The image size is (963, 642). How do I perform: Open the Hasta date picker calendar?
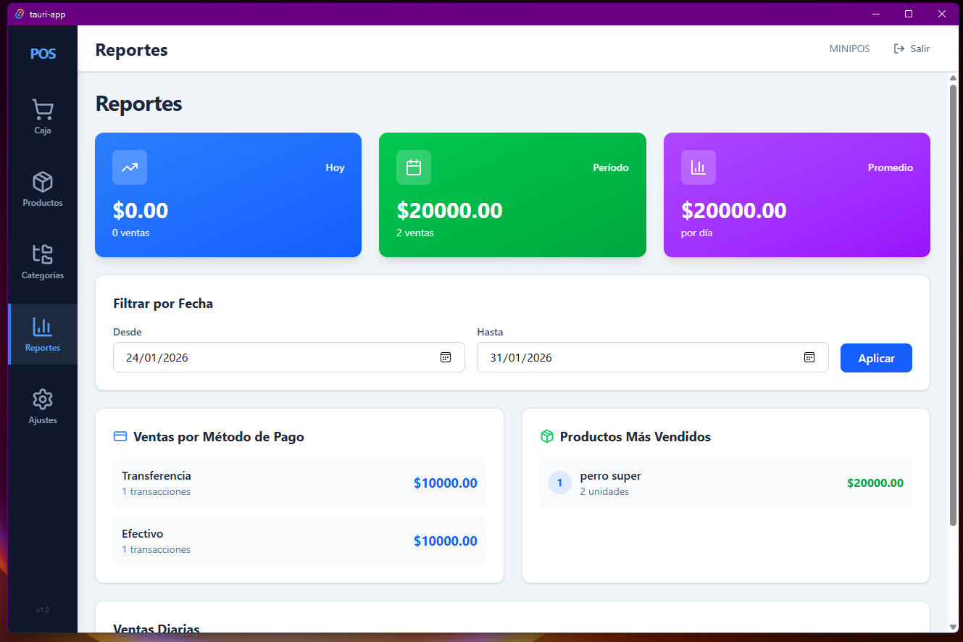[809, 357]
